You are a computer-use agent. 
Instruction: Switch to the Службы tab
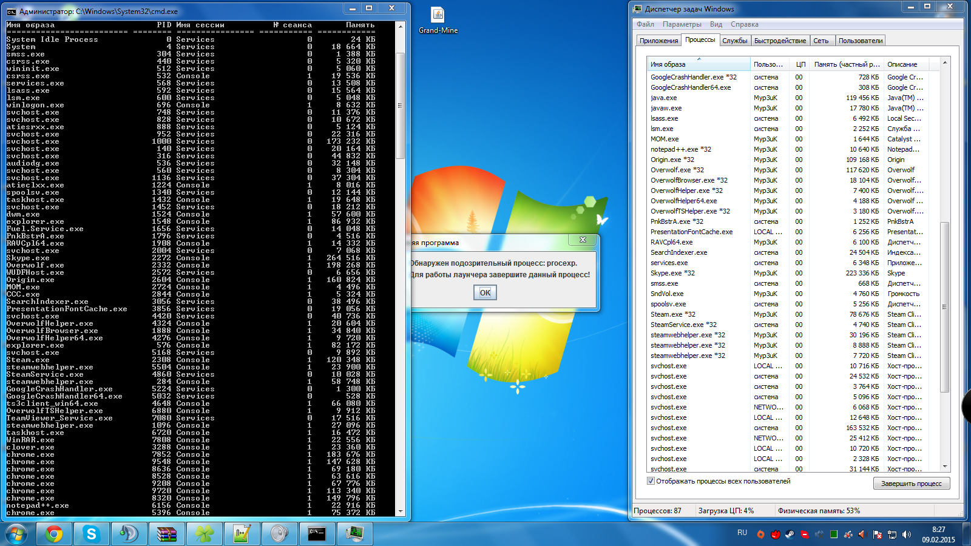click(735, 41)
